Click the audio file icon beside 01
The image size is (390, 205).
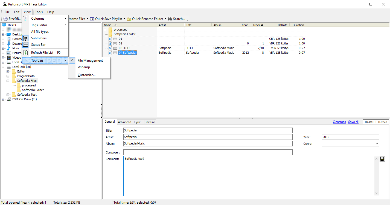(x=110, y=39)
